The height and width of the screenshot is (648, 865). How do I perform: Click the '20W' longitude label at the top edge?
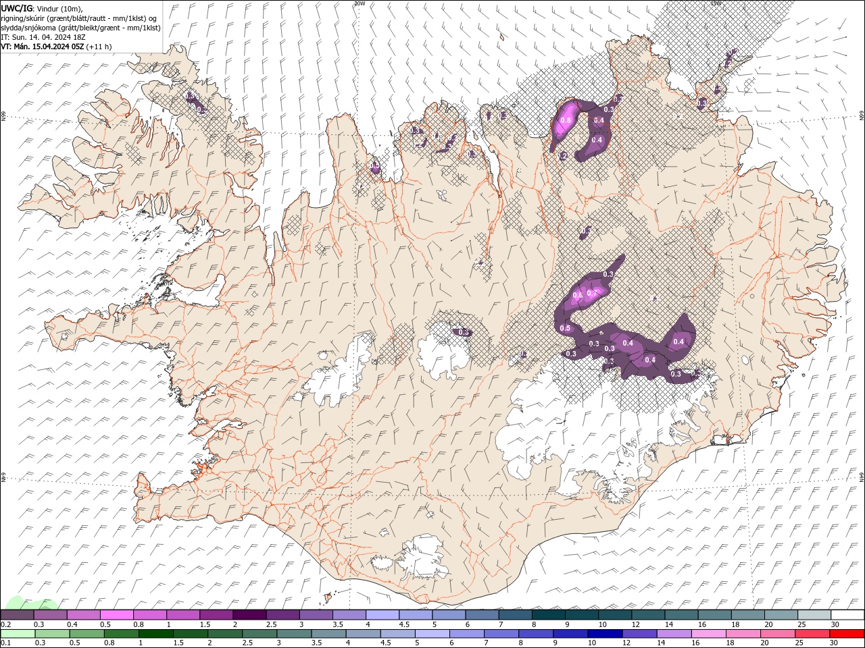coord(360,3)
